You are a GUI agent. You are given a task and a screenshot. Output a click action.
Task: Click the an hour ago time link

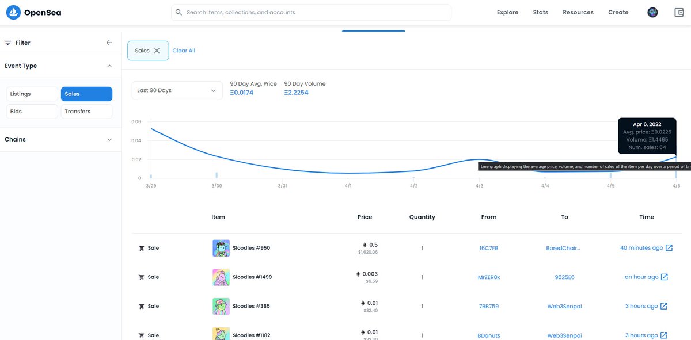click(641, 277)
